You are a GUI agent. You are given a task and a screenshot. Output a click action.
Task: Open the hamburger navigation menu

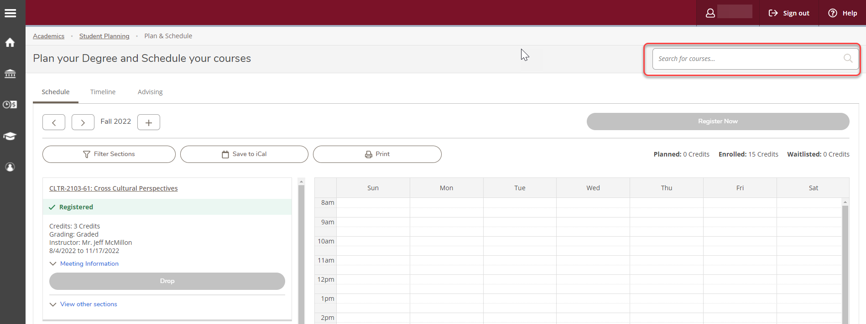pos(10,13)
